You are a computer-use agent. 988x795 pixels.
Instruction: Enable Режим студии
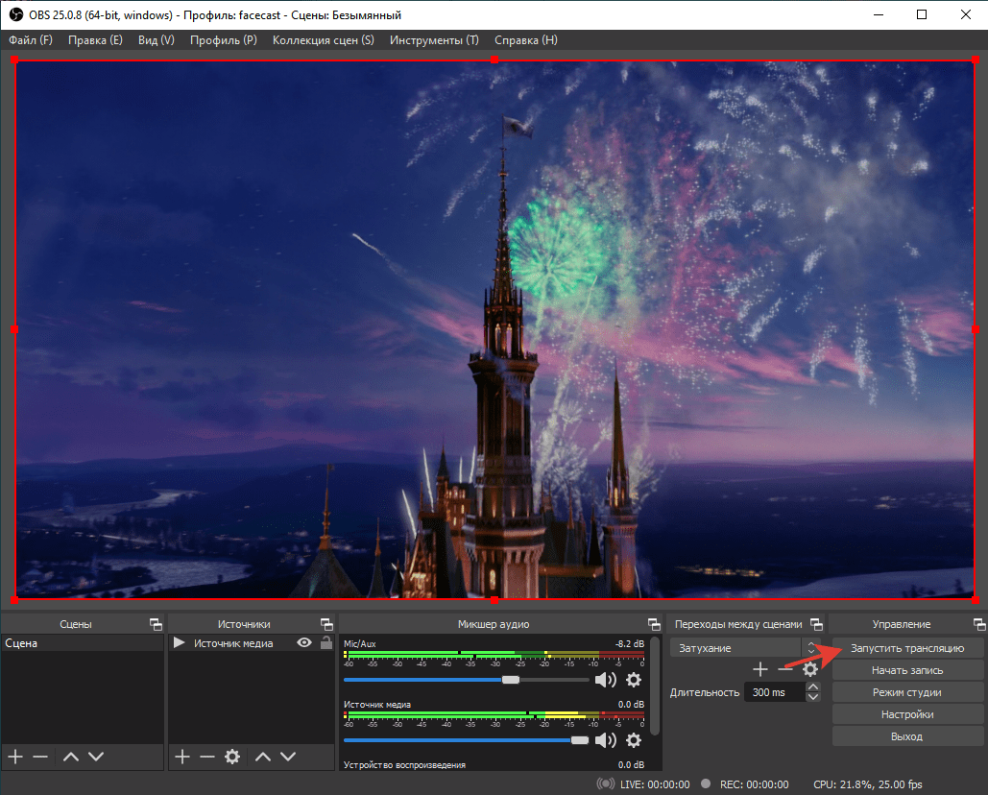907,692
